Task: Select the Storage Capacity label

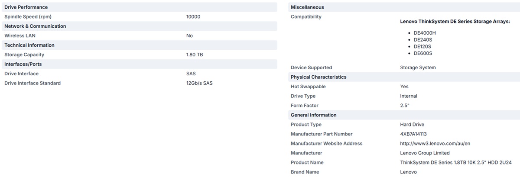Action: click(x=24, y=55)
